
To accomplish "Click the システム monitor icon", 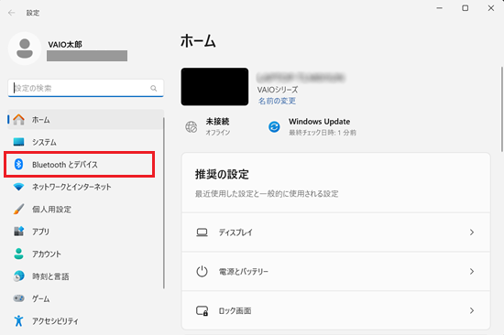I will [18, 142].
